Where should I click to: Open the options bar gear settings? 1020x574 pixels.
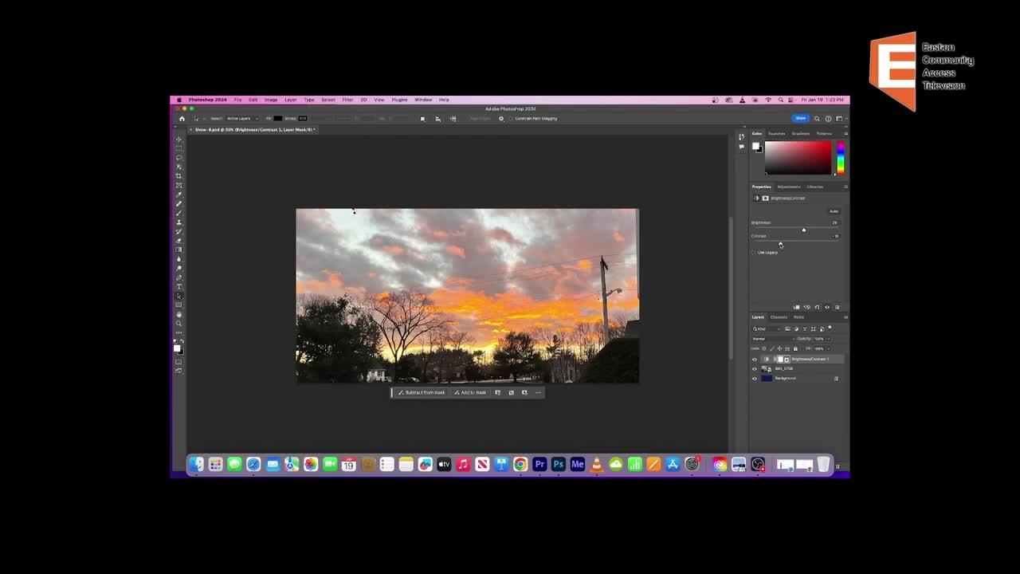point(501,119)
